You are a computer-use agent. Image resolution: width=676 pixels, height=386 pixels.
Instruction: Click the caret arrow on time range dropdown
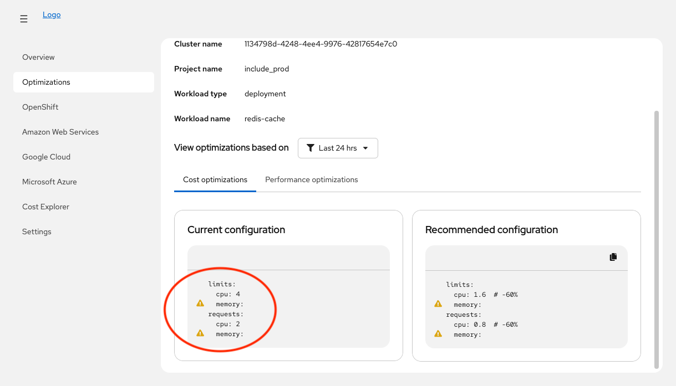tap(365, 148)
